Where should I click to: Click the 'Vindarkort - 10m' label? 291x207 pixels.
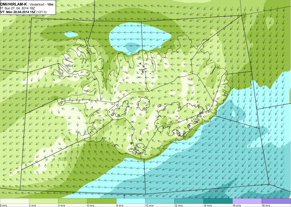[42, 4]
